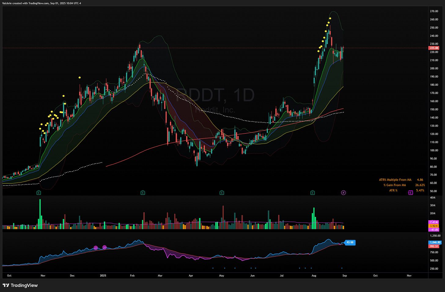Click the Jul label on time axis
Image resolution: width=445 pixels, height=292 pixels.
[x=282, y=276]
